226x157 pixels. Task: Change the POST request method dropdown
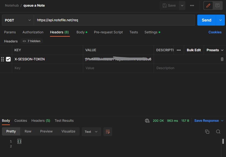(18, 20)
